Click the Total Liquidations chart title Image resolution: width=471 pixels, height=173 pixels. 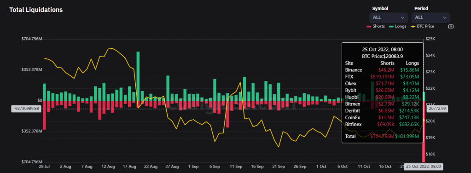point(36,10)
